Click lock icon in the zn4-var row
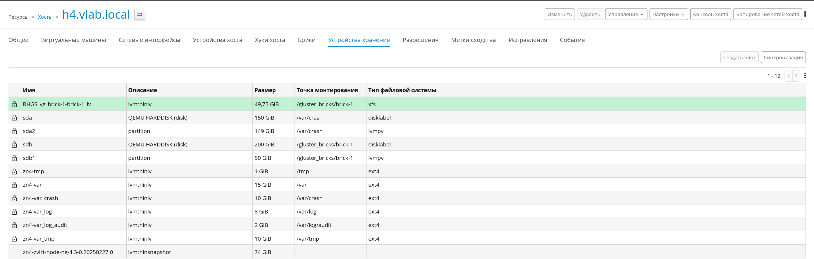The width and height of the screenshot is (814, 259). pyautogui.click(x=15, y=185)
